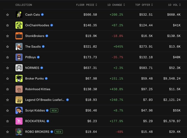Click the StonkBrokers verified badge
The image size is (187, 138).
[x=47, y=36]
